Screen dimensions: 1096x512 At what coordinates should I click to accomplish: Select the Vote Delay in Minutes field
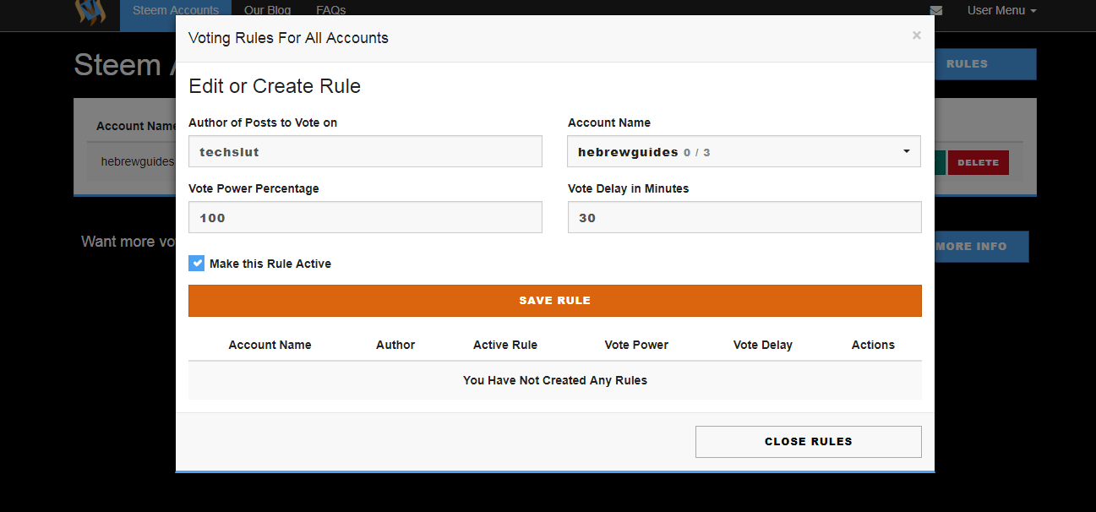[744, 217]
